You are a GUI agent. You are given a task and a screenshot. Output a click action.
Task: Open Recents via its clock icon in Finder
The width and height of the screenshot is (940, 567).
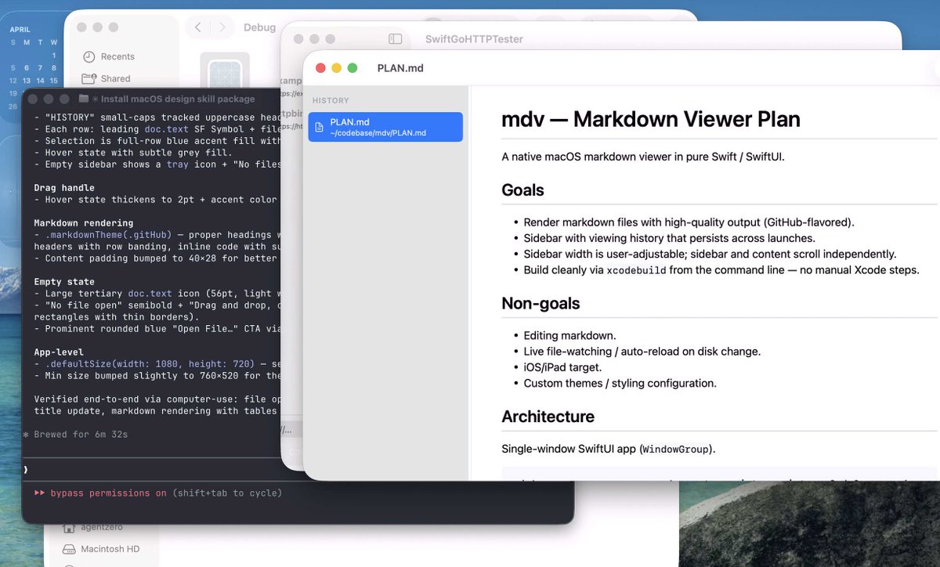pyautogui.click(x=89, y=56)
